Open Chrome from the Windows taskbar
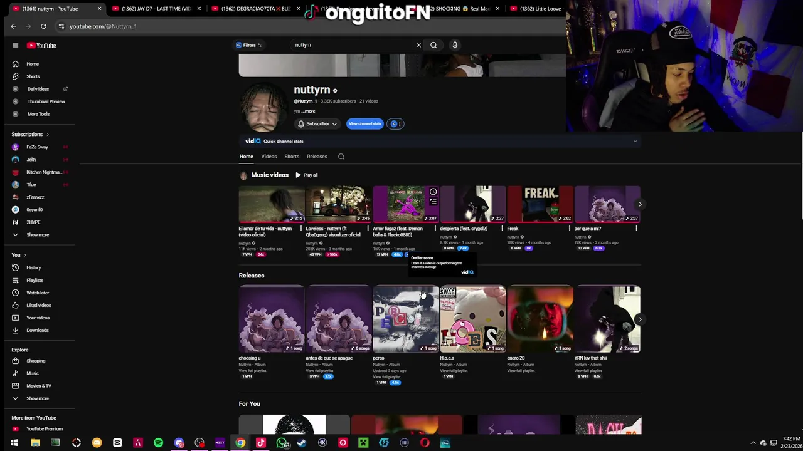Image resolution: width=803 pixels, height=451 pixels. (240, 443)
